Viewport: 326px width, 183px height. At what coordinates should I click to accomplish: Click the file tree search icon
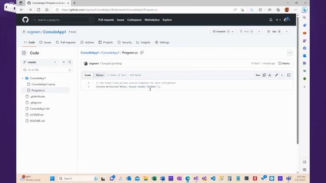tap(70, 62)
